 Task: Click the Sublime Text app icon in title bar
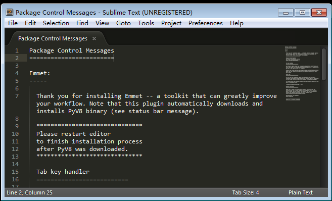(x=10, y=12)
